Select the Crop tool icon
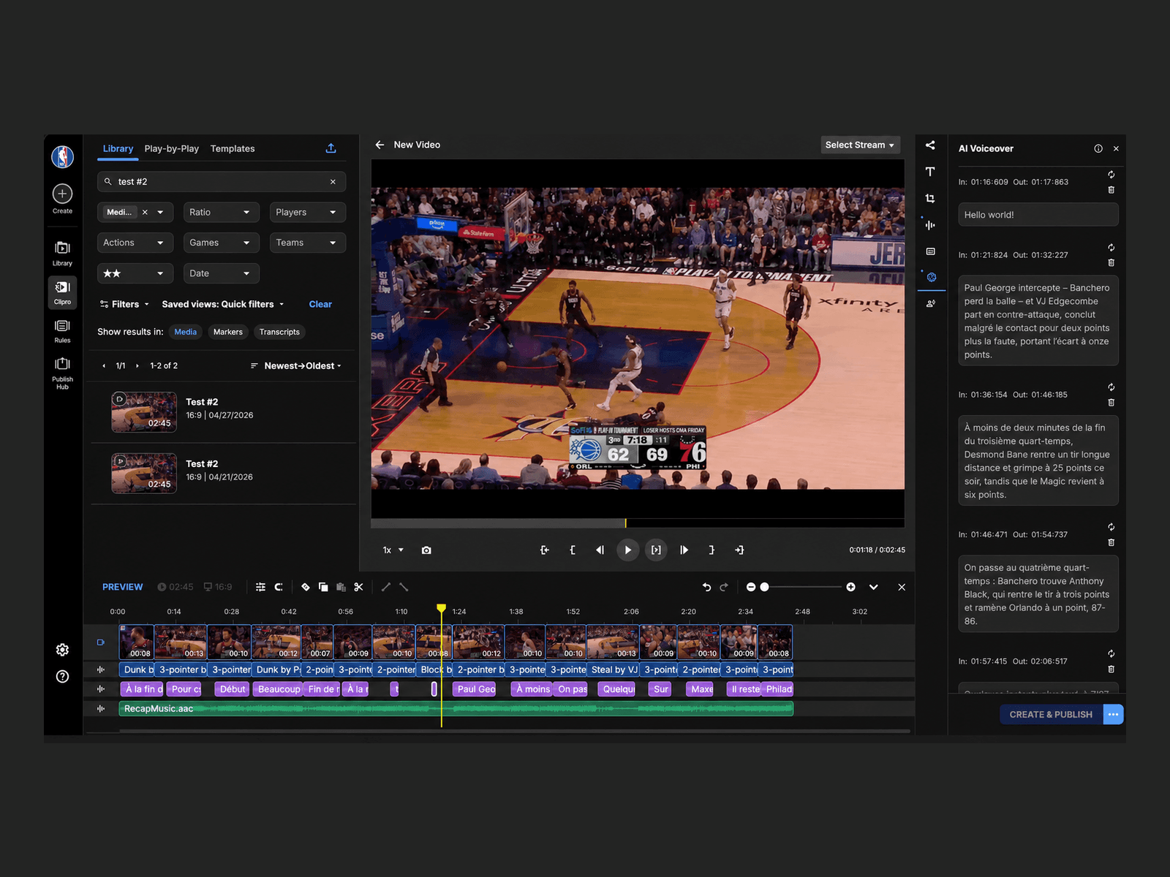Image resolution: width=1170 pixels, height=877 pixels. tap(930, 199)
